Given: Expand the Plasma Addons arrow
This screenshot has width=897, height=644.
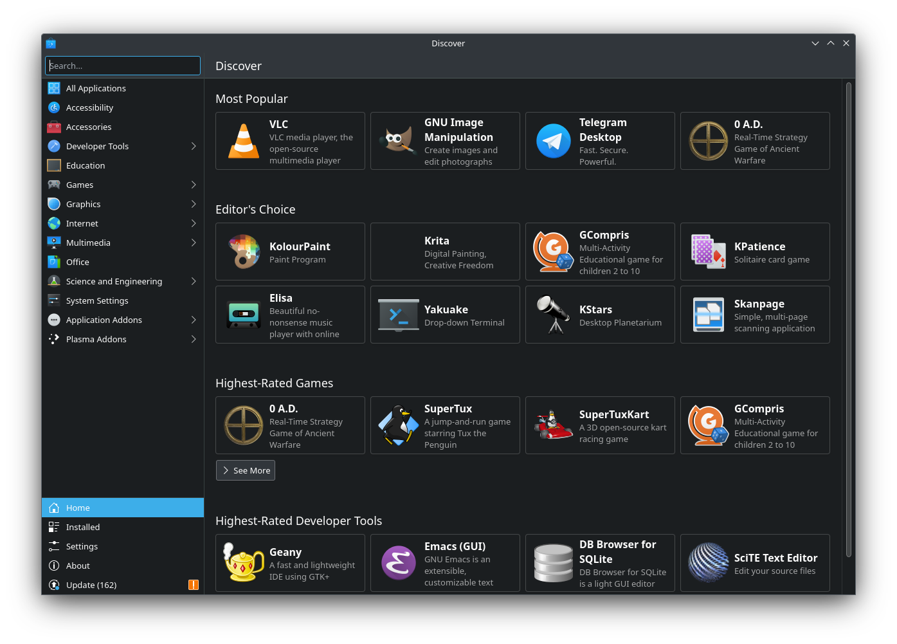Looking at the screenshot, I should coord(194,339).
